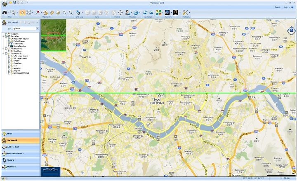Click the four-arrows Protect icon
Viewport: 297px width, 181px height.
pyautogui.click(x=120, y=12)
